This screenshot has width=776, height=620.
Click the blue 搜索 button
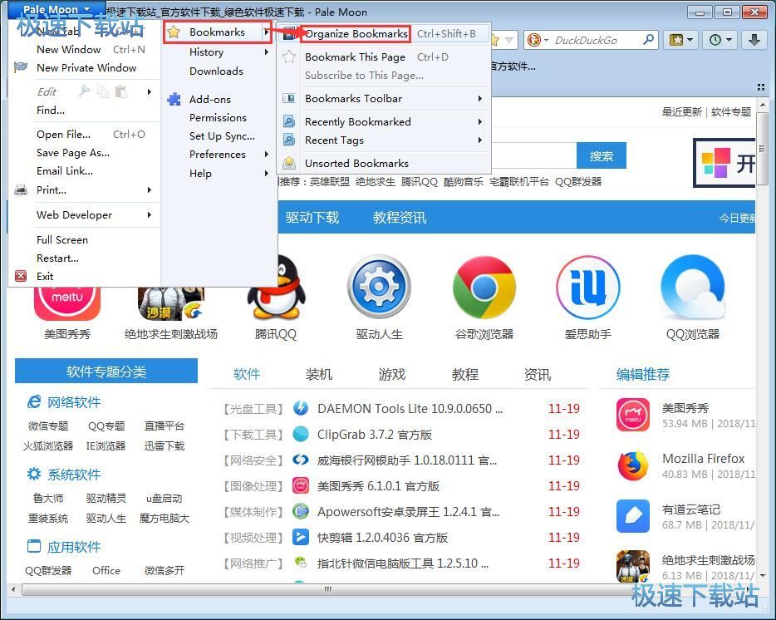click(602, 156)
